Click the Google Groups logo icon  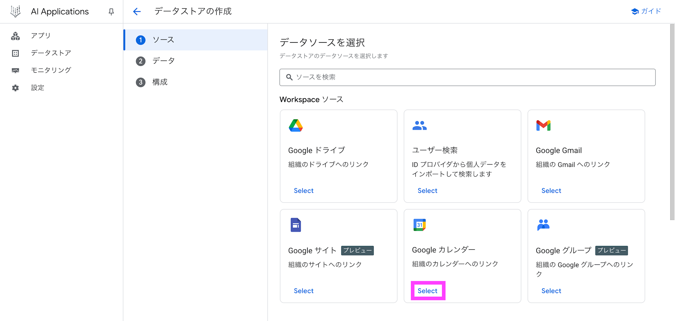(543, 224)
